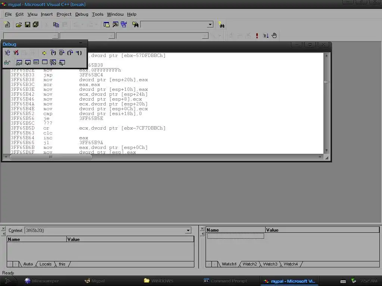This screenshot has height=286, width=382.
Task: Click the Go icon beside Execute
Action: (x=266, y=35)
